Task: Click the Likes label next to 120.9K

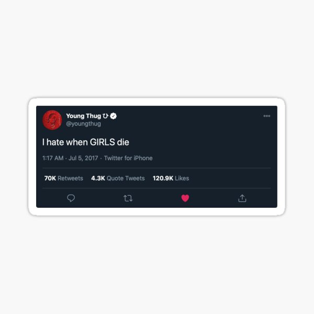Action: pyautogui.click(x=182, y=178)
